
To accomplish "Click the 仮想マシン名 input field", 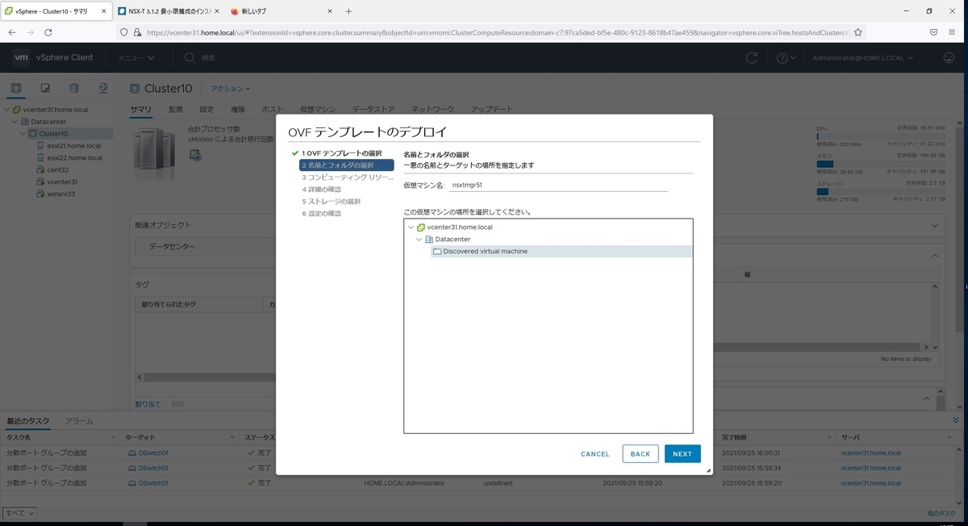I will click(559, 185).
